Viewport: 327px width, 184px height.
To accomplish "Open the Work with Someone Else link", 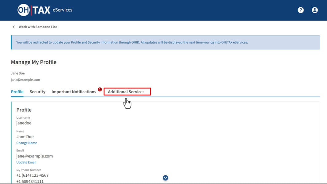I will (38, 27).
